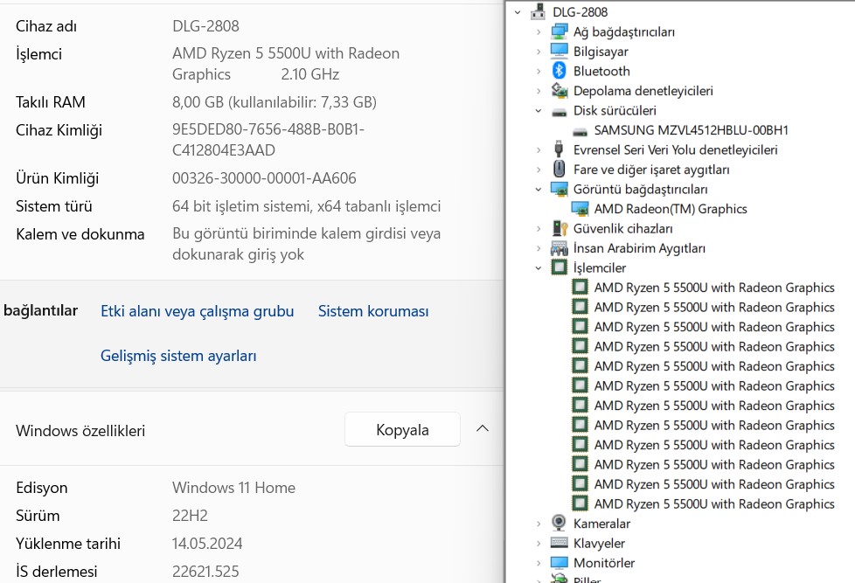The width and height of the screenshot is (855, 583).
Task: Open Etki alanı veya çalışma grubu link
Action: 198,311
